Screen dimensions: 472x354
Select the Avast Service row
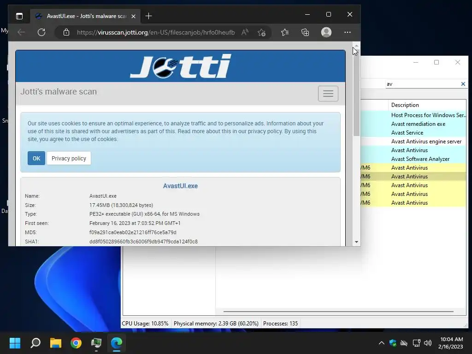(x=413, y=132)
